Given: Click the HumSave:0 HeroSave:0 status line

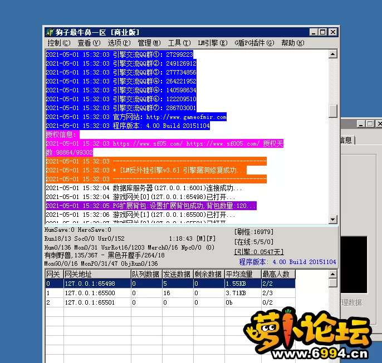Looking at the screenshot, I should coord(78,230).
